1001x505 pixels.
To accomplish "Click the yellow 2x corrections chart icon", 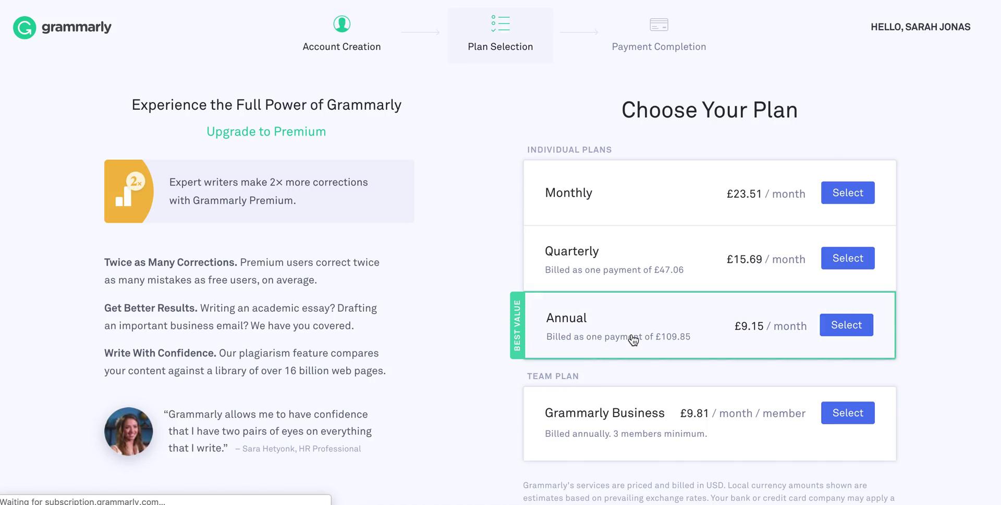I will (129, 191).
